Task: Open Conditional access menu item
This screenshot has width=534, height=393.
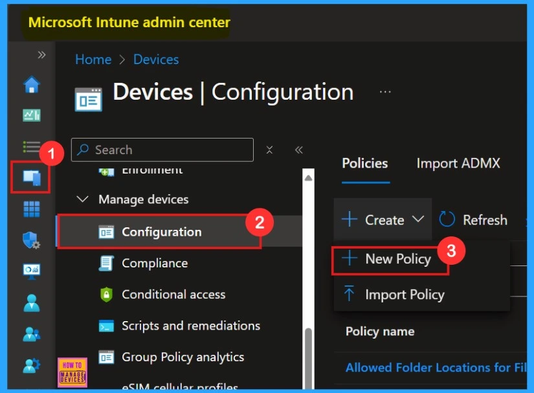Action: (x=173, y=294)
